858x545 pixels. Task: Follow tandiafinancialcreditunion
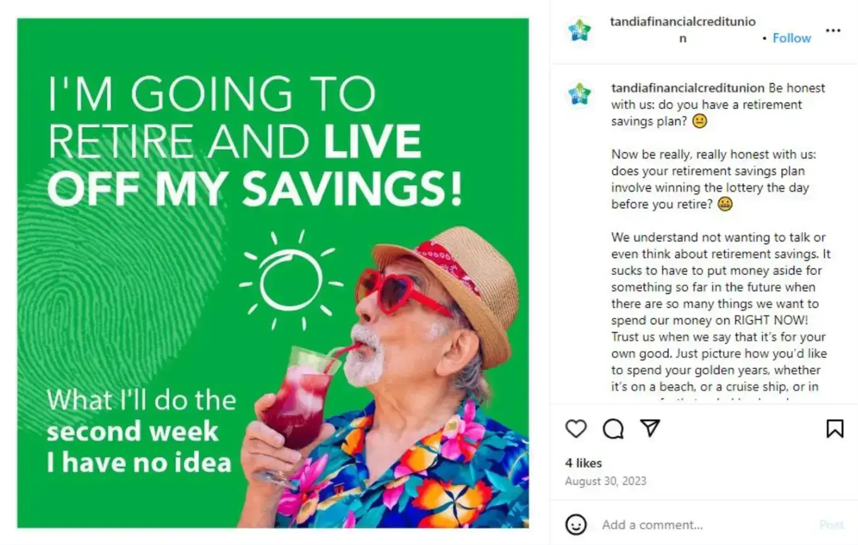pos(792,38)
